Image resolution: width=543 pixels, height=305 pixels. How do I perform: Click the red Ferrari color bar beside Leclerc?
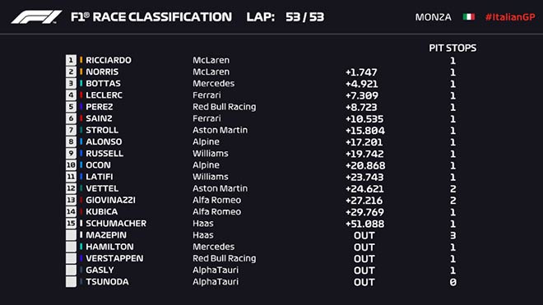click(x=81, y=95)
